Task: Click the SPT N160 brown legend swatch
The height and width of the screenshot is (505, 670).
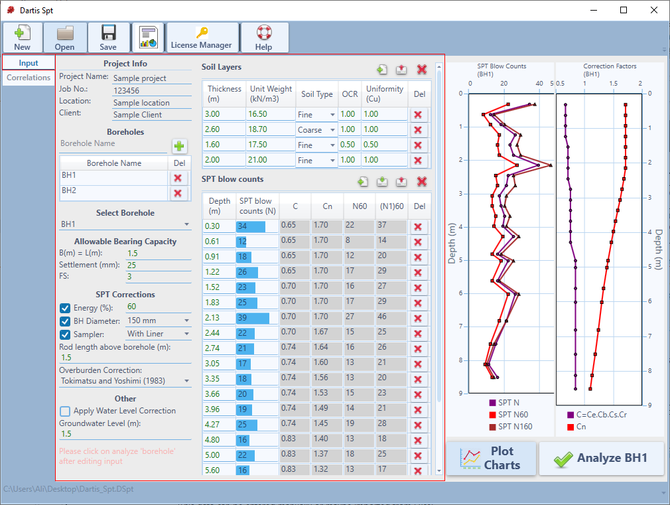Action: tap(493, 427)
